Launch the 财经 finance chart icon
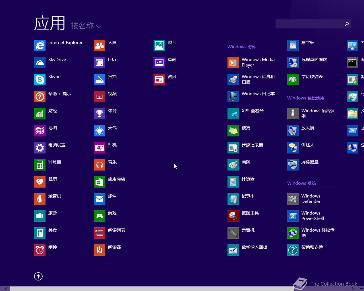This screenshot has width=364, height=291. (x=40, y=114)
